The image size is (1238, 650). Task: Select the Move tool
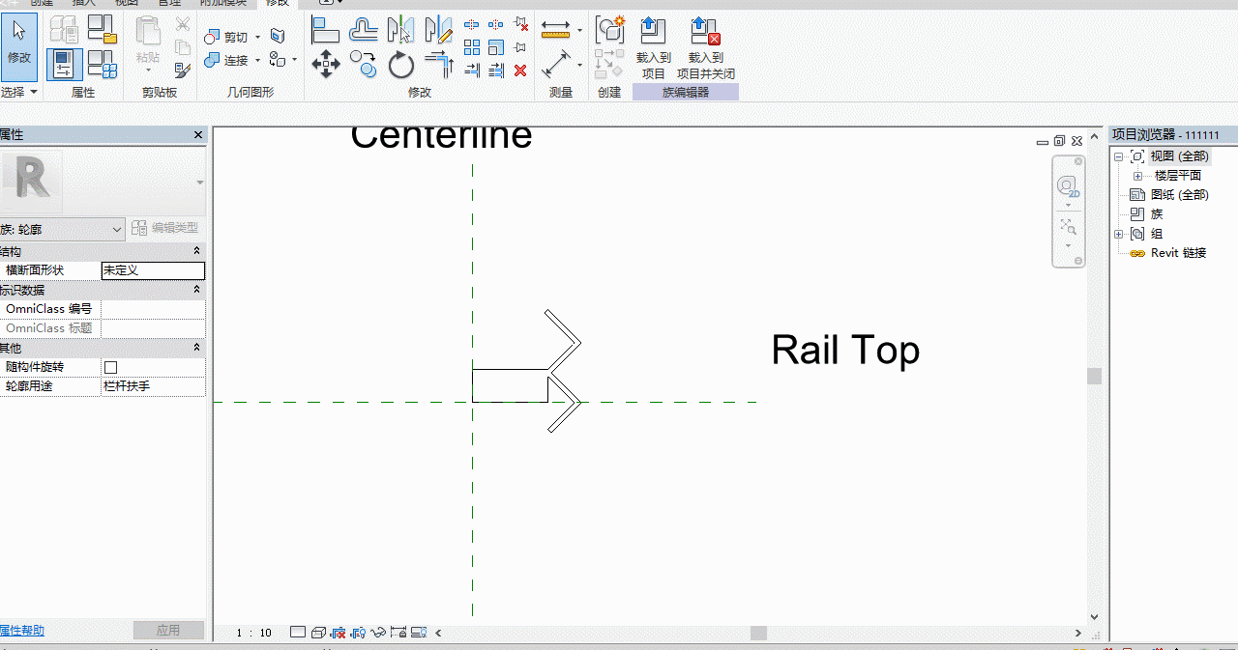(x=325, y=66)
